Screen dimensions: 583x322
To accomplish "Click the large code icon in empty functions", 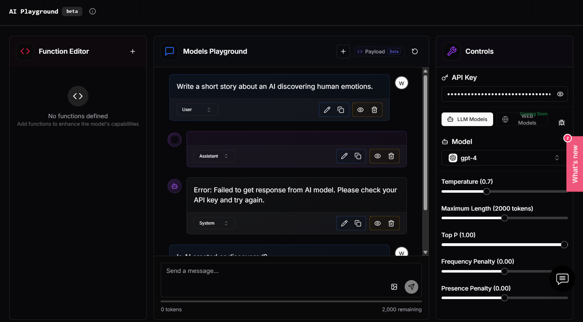I will [78, 96].
